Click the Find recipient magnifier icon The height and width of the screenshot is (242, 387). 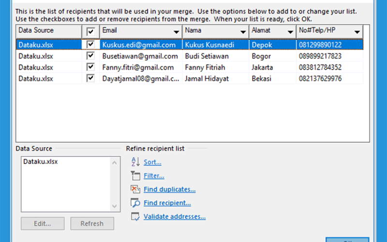tap(135, 203)
